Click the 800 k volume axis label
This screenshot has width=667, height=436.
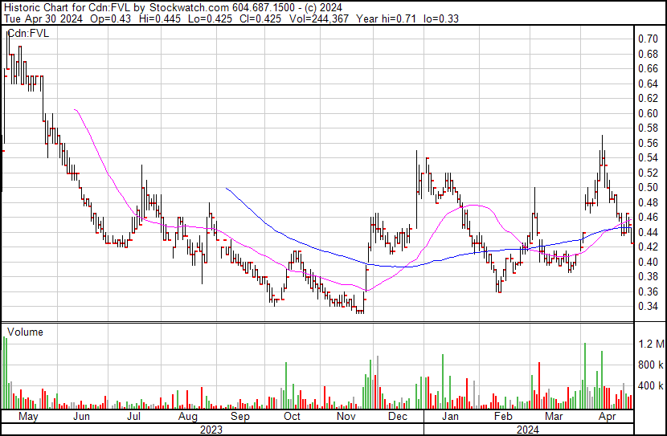point(651,365)
